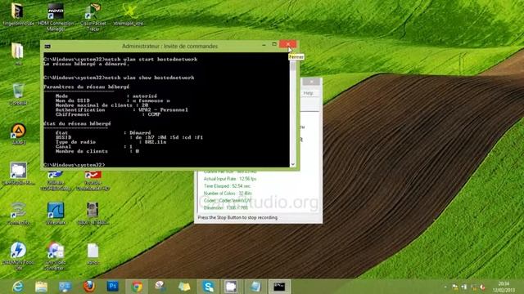Close the command prompt window with Fermer

tap(287, 44)
